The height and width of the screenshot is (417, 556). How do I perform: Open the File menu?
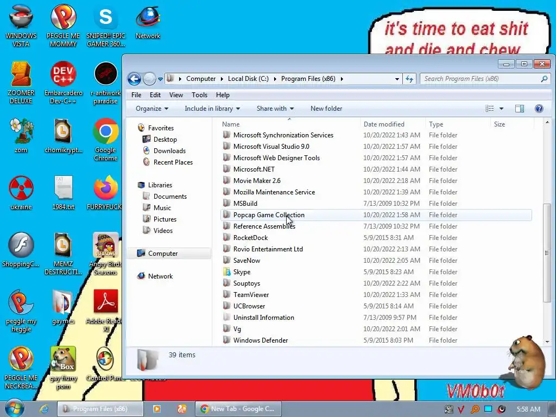click(x=136, y=94)
